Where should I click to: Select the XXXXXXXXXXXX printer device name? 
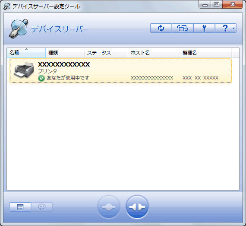(x=64, y=64)
